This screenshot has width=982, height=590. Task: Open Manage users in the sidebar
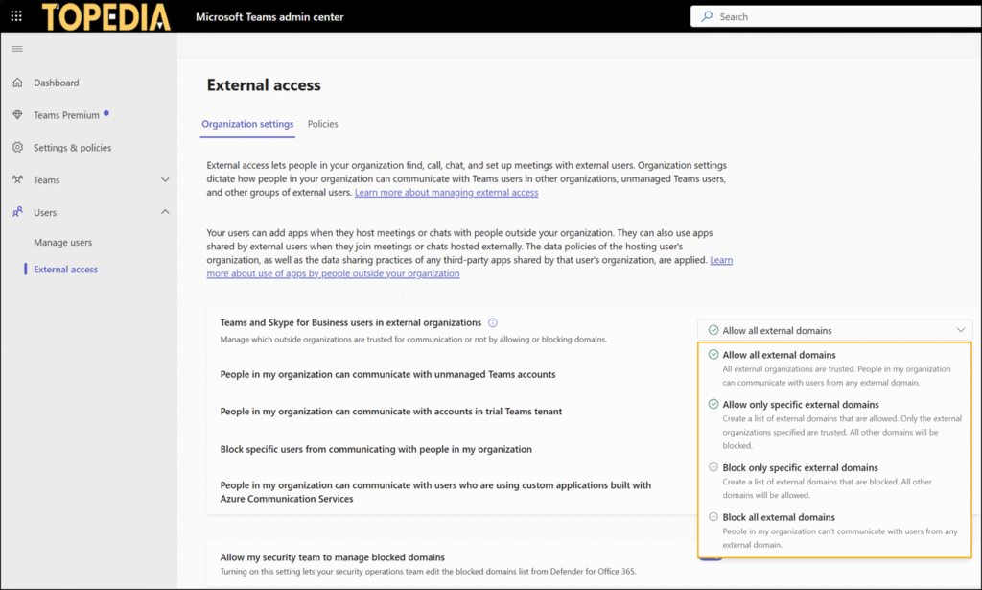tap(63, 243)
